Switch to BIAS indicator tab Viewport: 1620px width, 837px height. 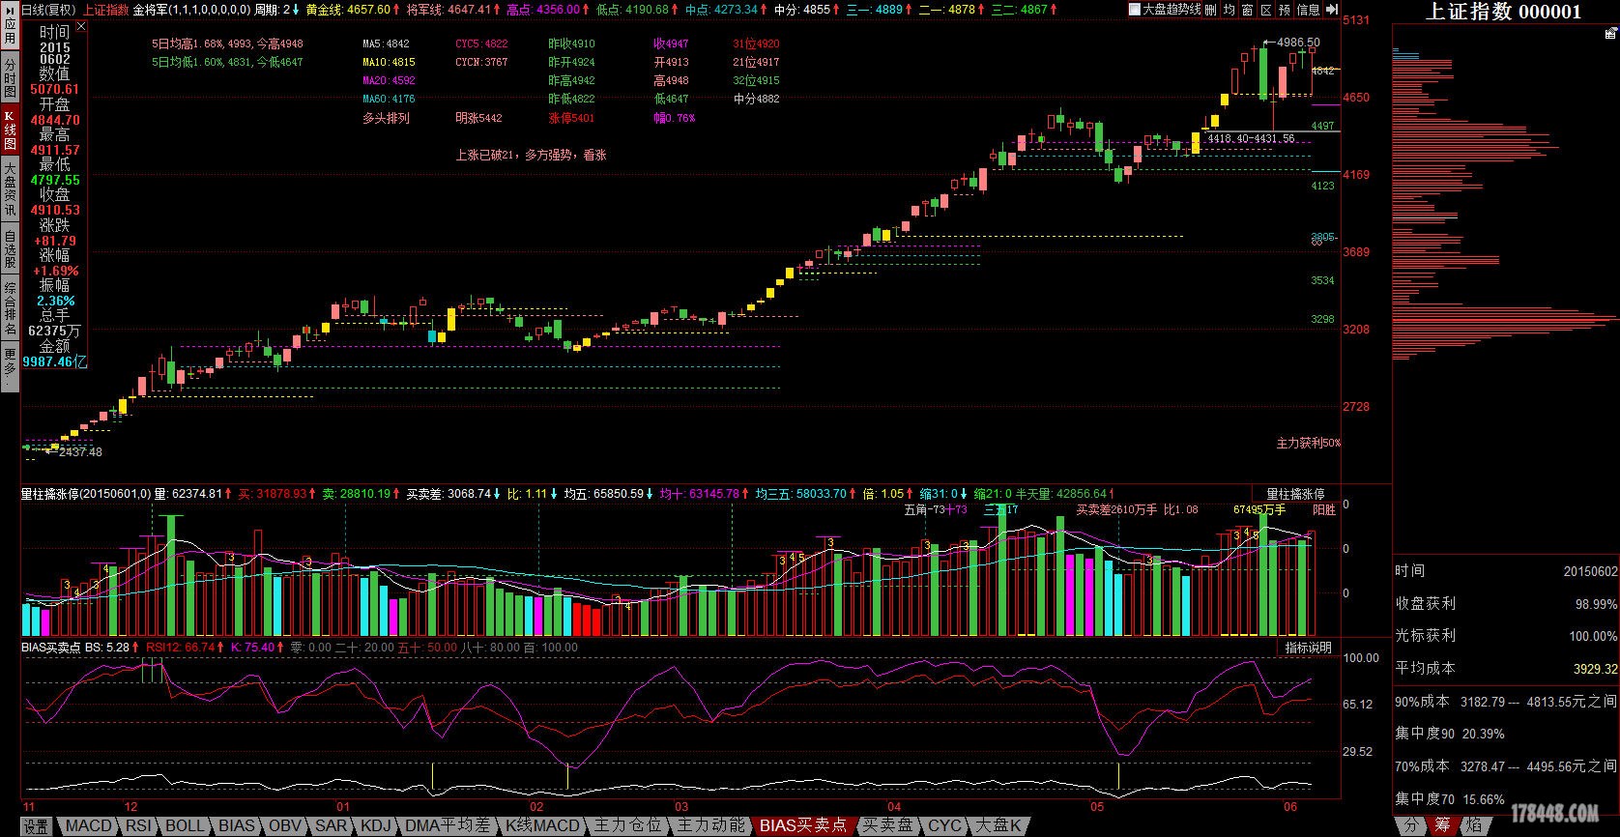point(236,826)
